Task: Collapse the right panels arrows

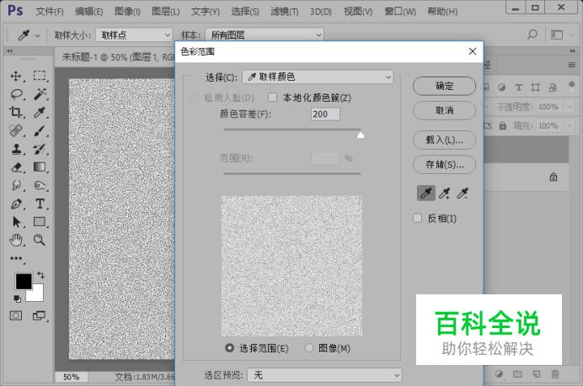Action: point(573,50)
